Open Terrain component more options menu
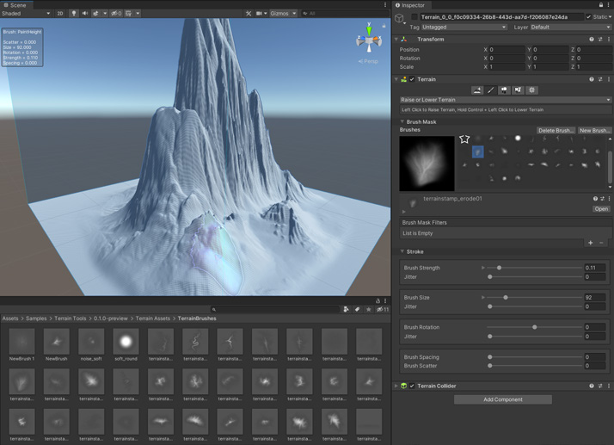Viewport: 614px width, 445px height. 609,79
